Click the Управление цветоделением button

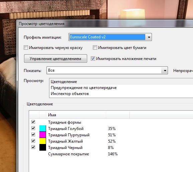coord(55,59)
